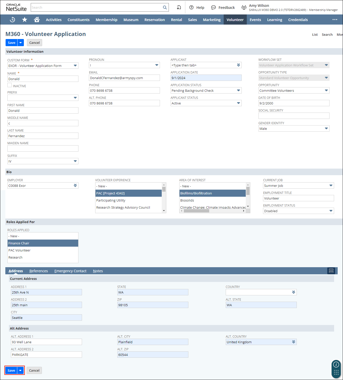This screenshot has height=380, width=343.
Task: Expand the Application Status dropdown
Action: point(238,91)
